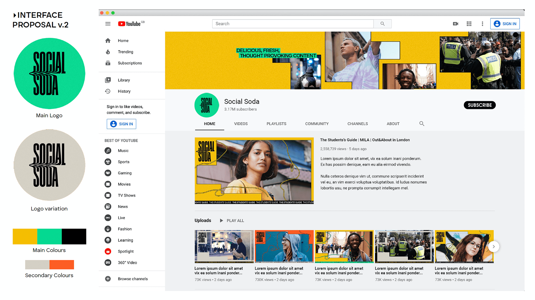Switch to the Videos tab
Image resolution: width=535 pixels, height=300 pixels.
(241, 124)
